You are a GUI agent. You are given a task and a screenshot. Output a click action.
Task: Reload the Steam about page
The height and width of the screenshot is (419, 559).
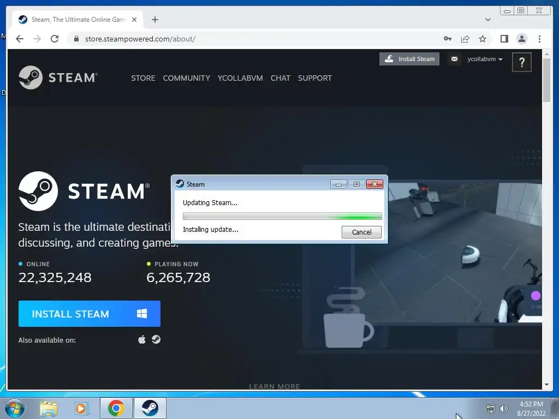point(55,39)
